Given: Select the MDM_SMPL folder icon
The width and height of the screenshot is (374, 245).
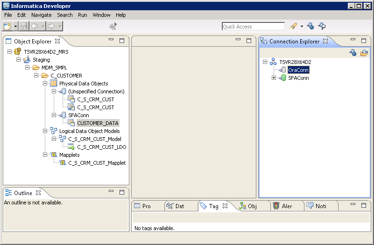Looking at the screenshot, I should click(36, 68).
